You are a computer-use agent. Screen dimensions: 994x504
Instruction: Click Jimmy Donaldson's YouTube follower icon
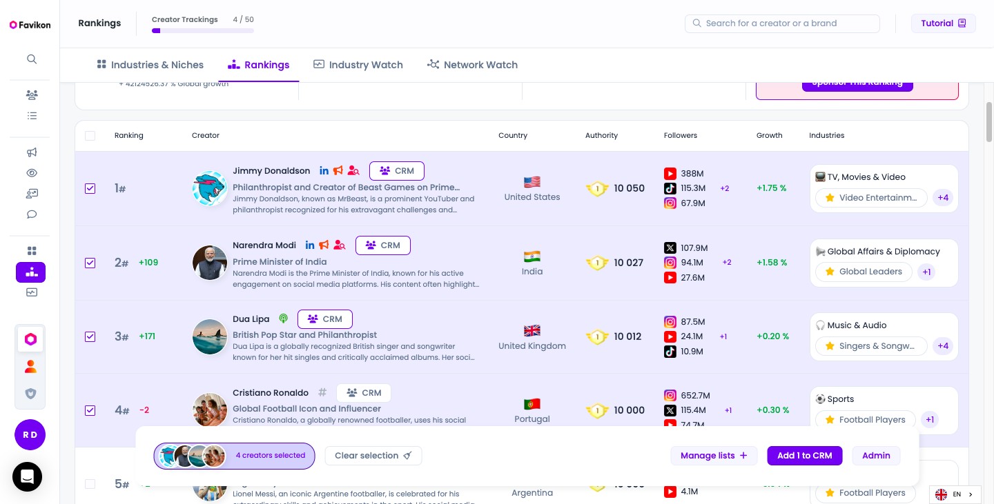point(670,174)
